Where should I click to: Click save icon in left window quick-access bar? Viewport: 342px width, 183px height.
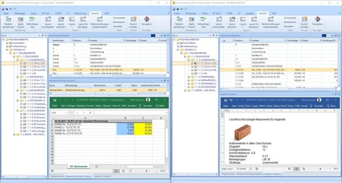[x=3, y=9]
